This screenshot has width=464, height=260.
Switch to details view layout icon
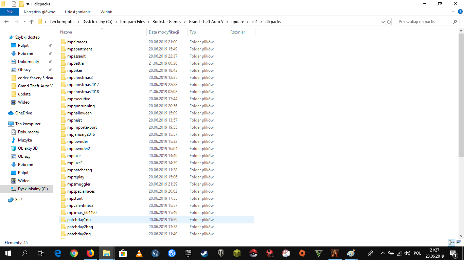(x=451, y=243)
